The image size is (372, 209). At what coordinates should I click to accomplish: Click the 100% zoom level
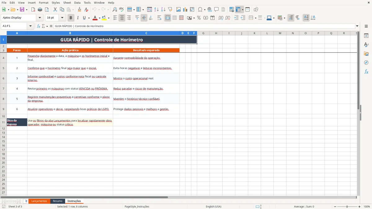(x=367, y=207)
